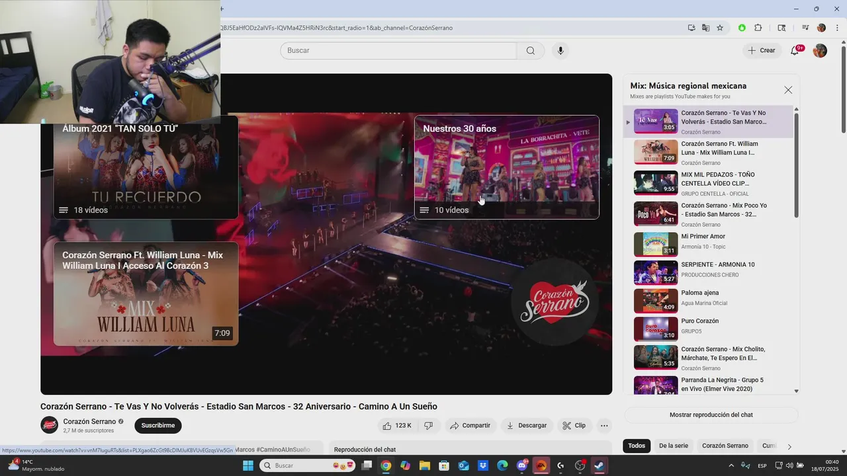Play Puro Corazón by GRUPO5
Viewport: 847px width, 476px height.
coord(711,329)
